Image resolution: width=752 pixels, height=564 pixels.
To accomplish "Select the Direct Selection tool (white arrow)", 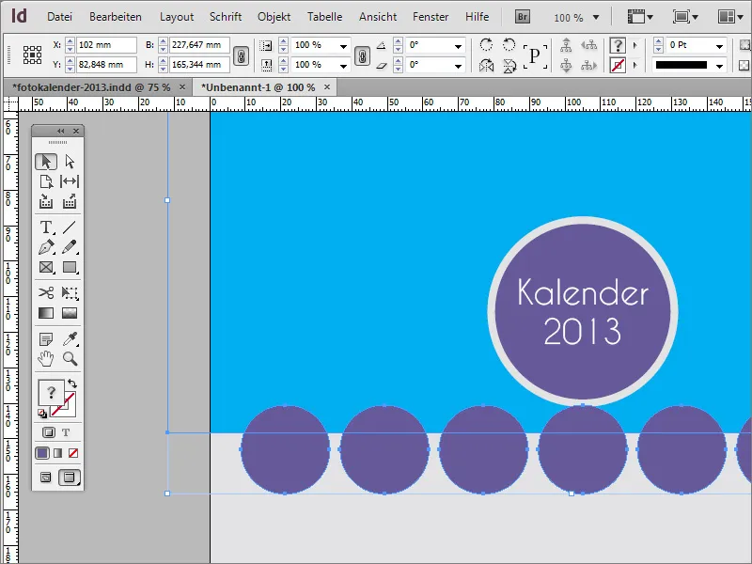I will click(70, 162).
